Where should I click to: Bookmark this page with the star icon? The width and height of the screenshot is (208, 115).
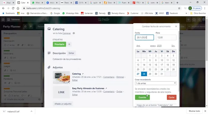(x=179, y=8)
